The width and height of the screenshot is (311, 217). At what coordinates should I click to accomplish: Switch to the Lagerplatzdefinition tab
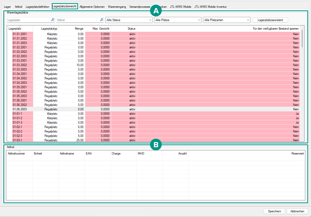(x=37, y=7)
